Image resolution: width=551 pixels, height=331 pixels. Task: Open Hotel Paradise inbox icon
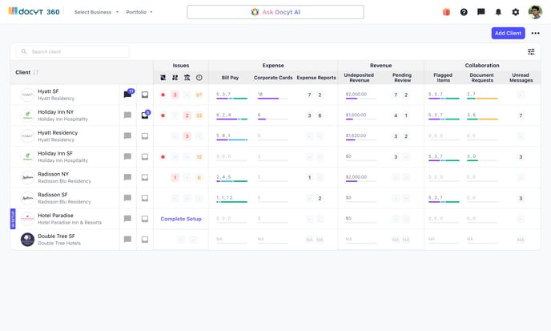(x=145, y=219)
